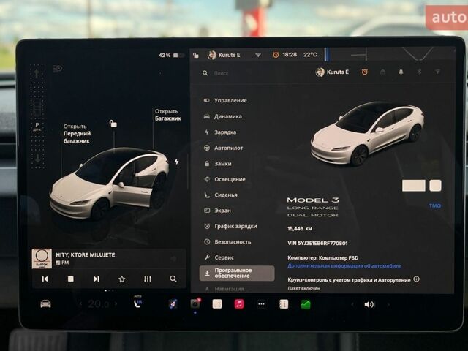Tap the Wi-Fi icon in status bar
This screenshot has height=351, width=468.
point(258,55)
